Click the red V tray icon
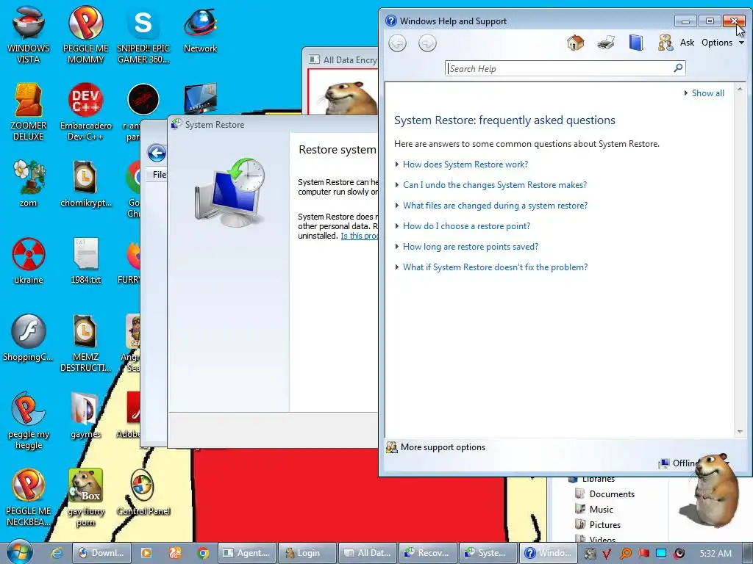Screen dimensions: 753x564 607,554
